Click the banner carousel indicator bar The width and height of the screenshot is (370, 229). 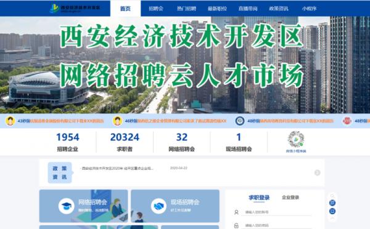(x=182, y=110)
